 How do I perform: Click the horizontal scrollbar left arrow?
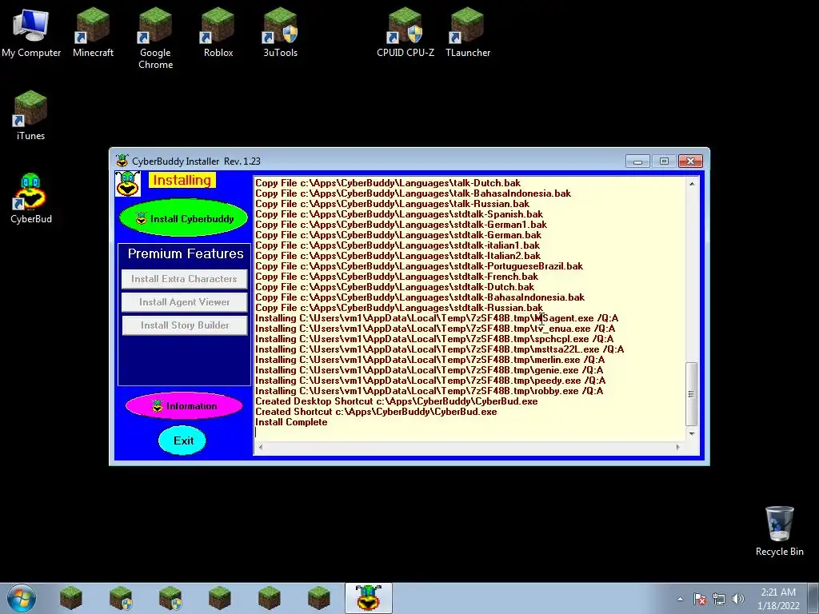(260, 447)
